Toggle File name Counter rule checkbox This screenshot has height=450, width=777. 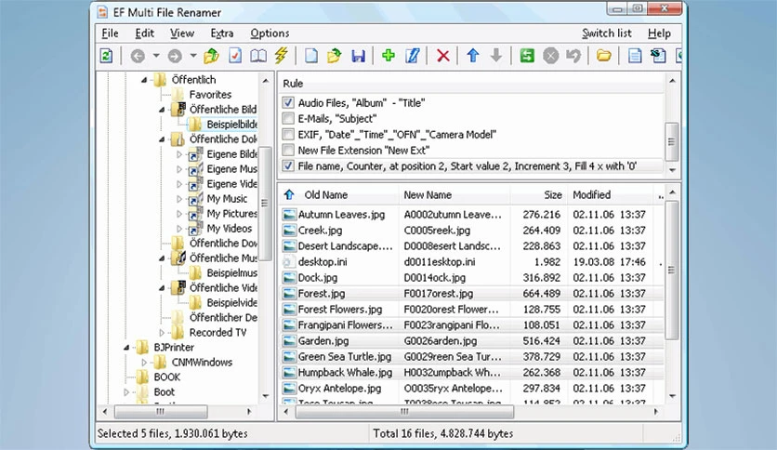(288, 166)
